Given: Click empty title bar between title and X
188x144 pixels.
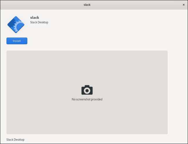Looking at the screenshot, I should click(136, 5).
